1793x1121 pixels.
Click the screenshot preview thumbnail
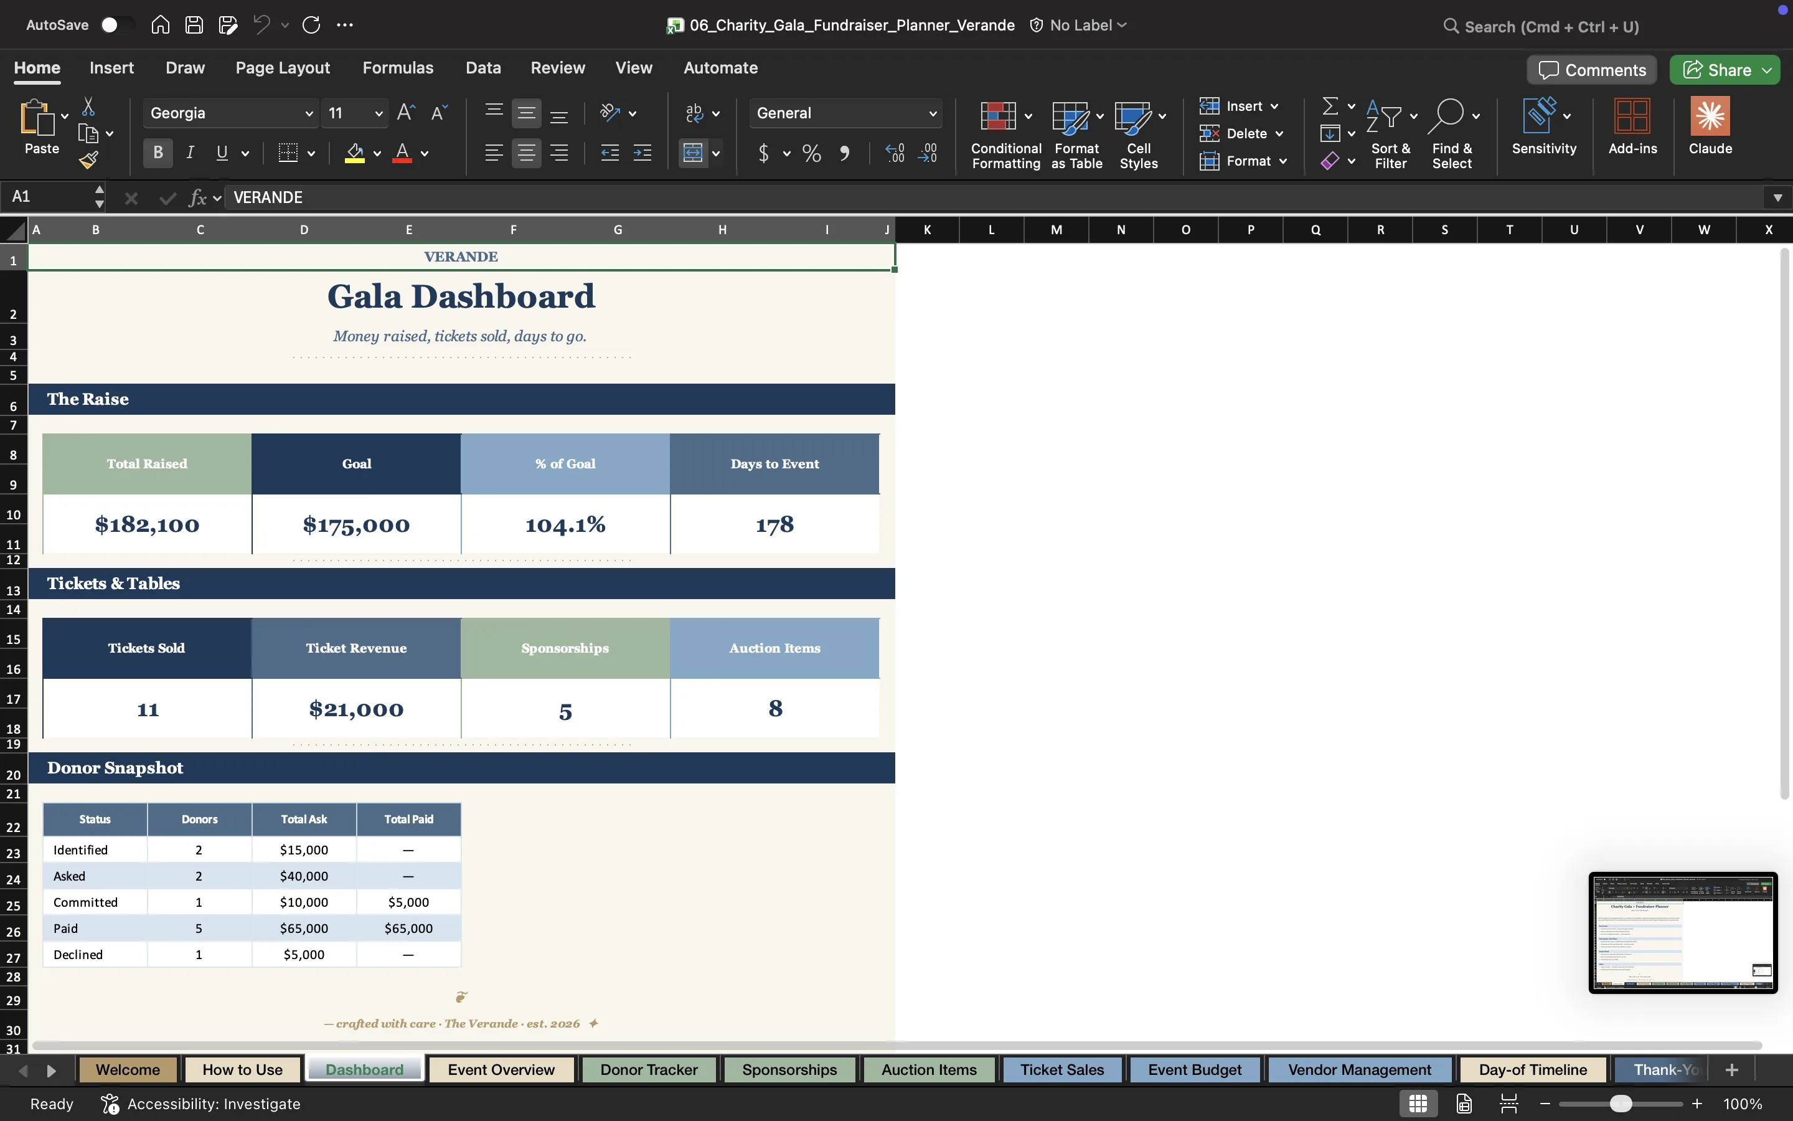(1683, 933)
